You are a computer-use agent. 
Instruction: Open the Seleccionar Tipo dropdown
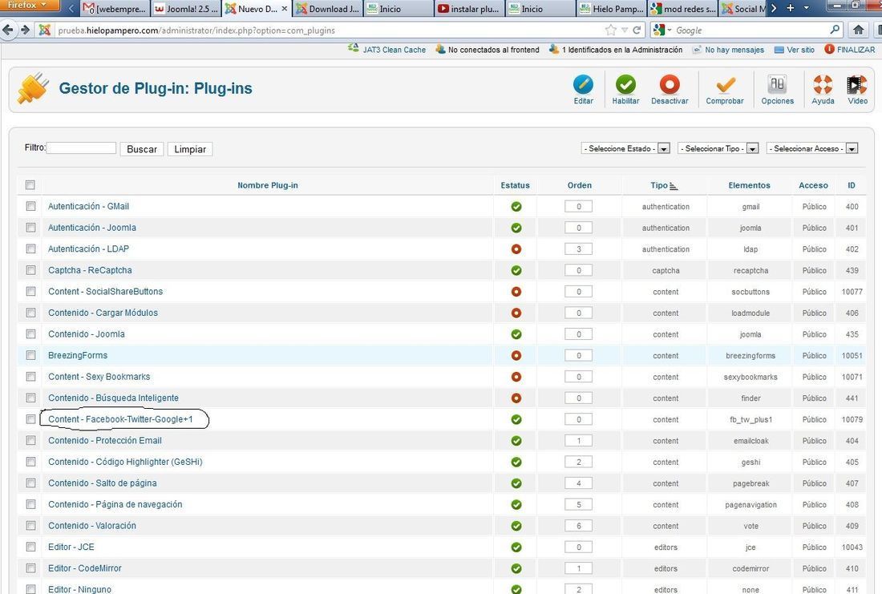(718, 148)
